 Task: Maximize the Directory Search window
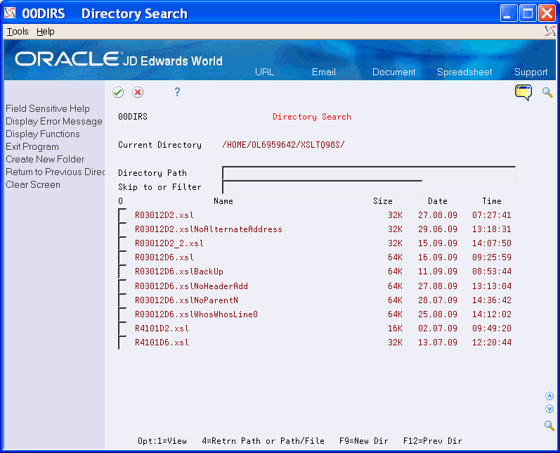528,13
